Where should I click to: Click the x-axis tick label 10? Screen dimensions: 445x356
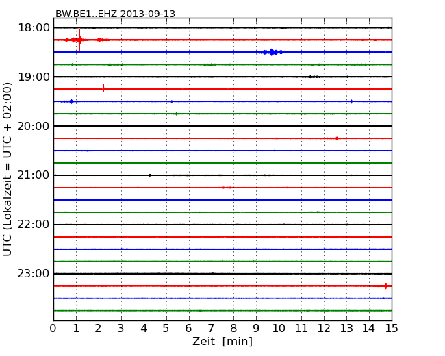point(279,328)
